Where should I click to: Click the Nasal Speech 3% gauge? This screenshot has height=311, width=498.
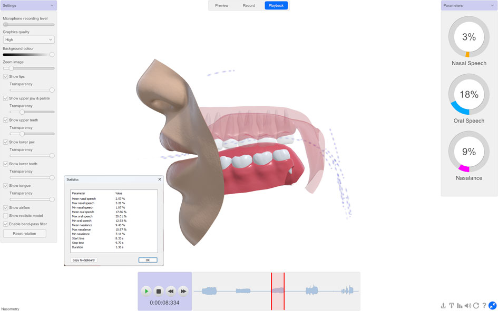(x=469, y=37)
